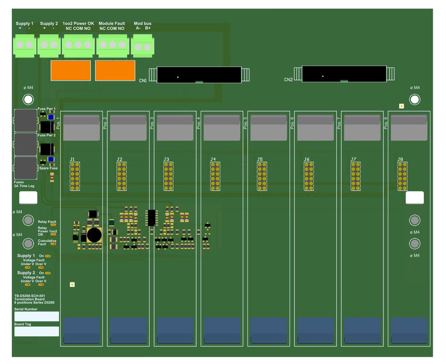Select the CN2 black ribbon connector
The image size is (446, 364).
pos(344,74)
